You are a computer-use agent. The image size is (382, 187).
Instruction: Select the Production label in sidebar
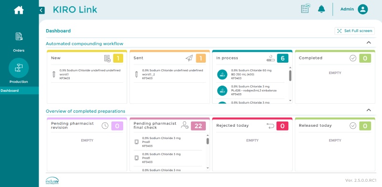[19, 82]
